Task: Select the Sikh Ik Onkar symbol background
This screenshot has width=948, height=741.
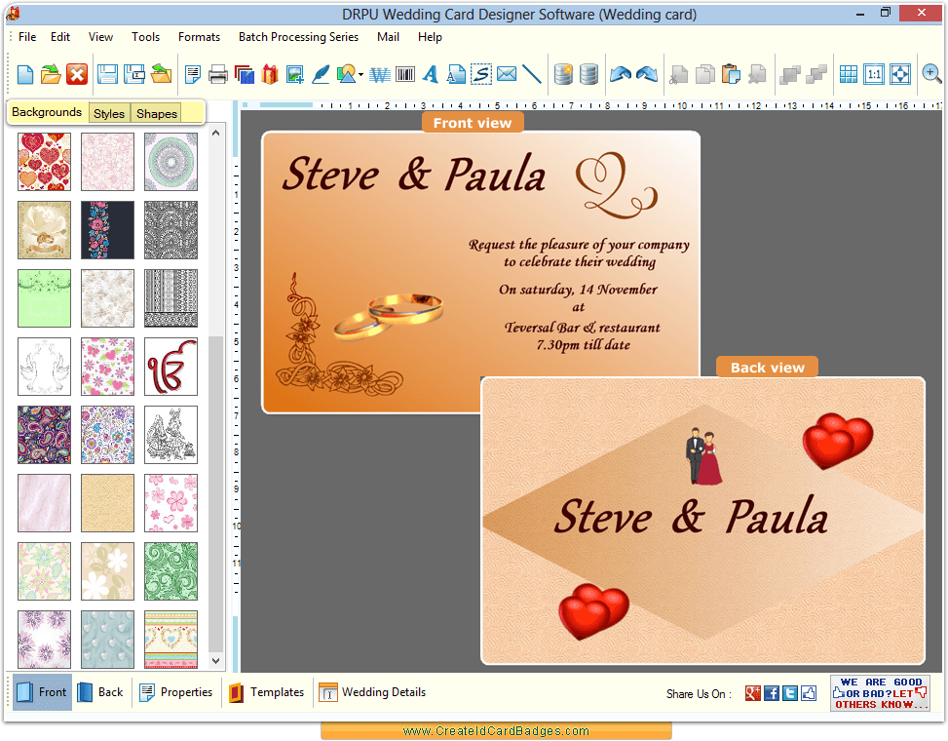Action: point(171,367)
